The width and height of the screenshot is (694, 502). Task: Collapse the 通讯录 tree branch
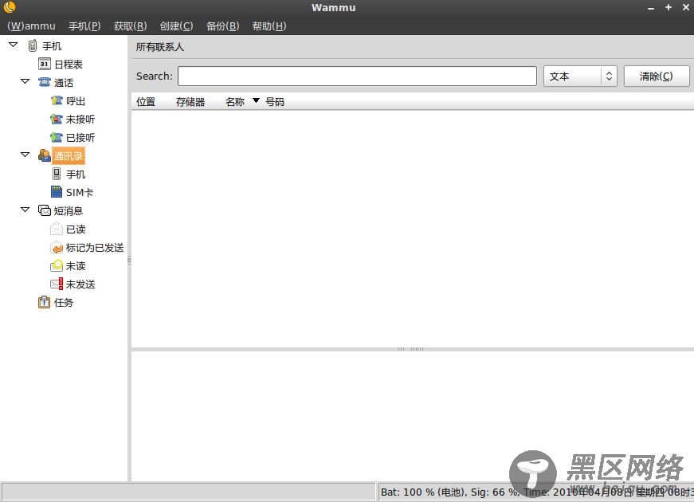tap(25, 155)
